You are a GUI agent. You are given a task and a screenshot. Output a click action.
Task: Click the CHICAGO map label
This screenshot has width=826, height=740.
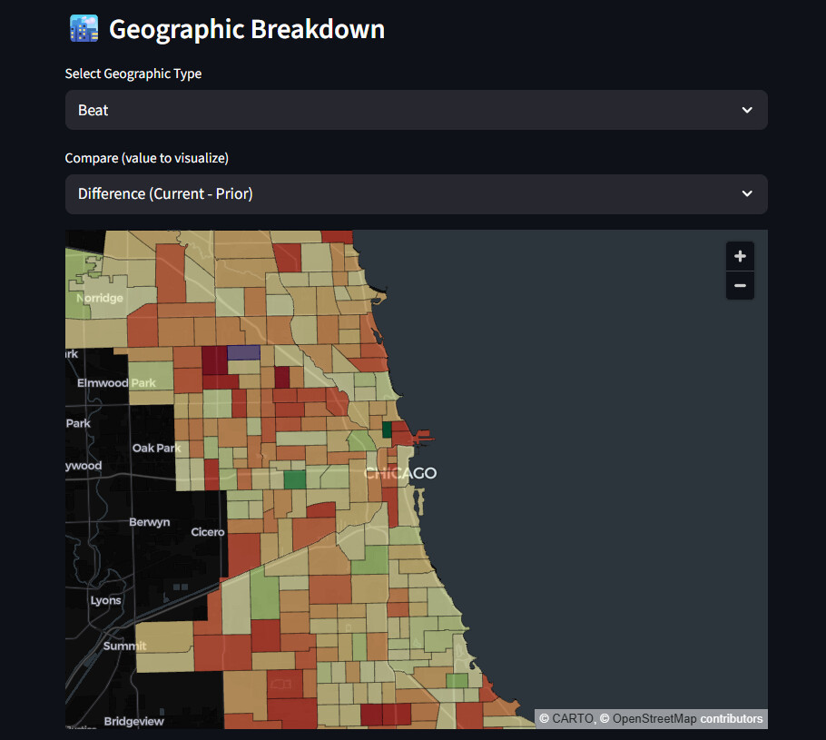(400, 473)
